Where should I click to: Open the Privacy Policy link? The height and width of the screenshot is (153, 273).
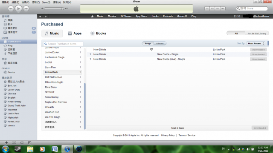168,135
